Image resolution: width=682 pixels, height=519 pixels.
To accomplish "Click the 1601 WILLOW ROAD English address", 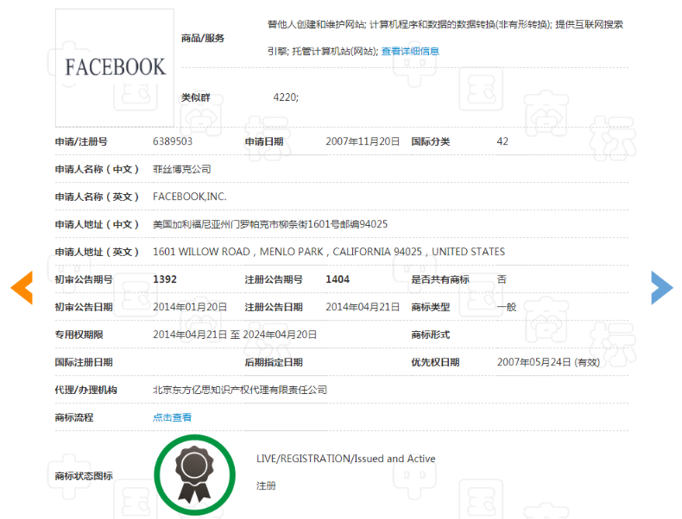I will tap(329, 252).
